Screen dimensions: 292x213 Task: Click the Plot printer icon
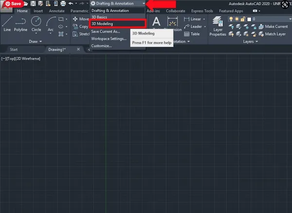tap(63, 3)
